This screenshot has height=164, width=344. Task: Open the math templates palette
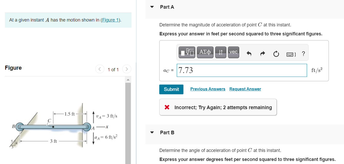tap(187, 52)
